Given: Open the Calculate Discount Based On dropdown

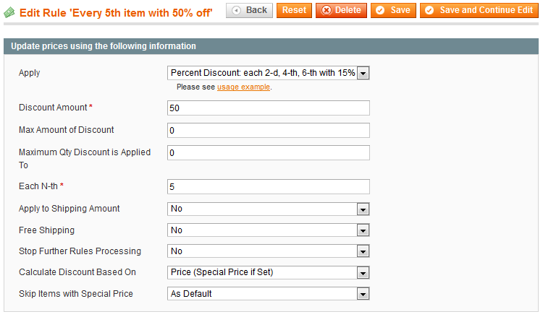Looking at the screenshot, I should coord(269,272).
